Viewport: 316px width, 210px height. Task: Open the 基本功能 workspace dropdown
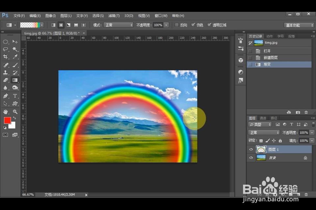coord(299,25)
